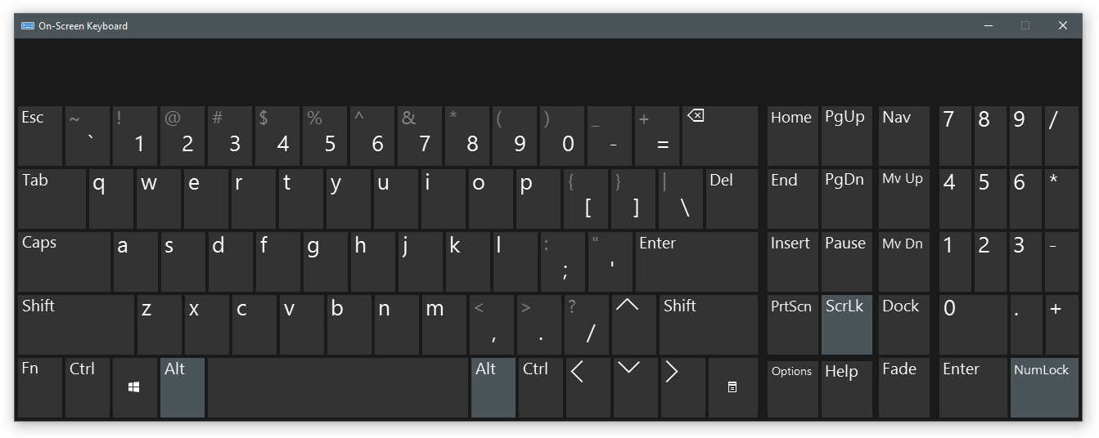Viewport: 1099px width, 438px height.
Task: Toggle the Caps lock key
Action: click(x=64, y=261)
